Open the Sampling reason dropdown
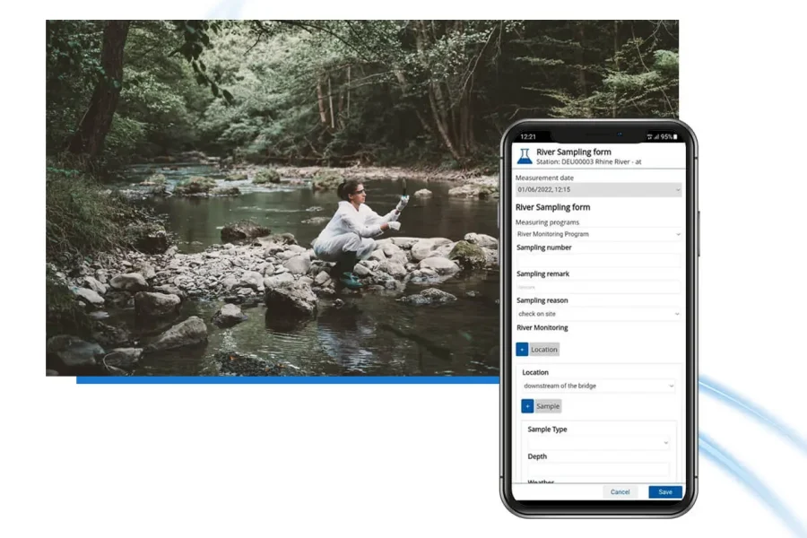The image size is (807, 538). (598, 314)
